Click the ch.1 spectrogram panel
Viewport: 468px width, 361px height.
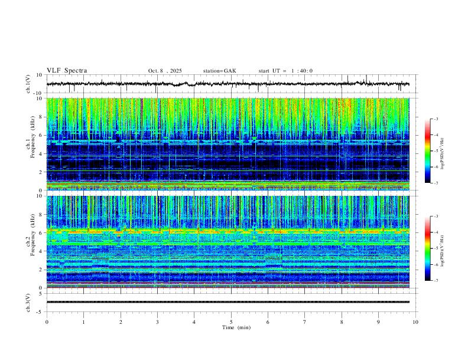[x=227, y=144]
